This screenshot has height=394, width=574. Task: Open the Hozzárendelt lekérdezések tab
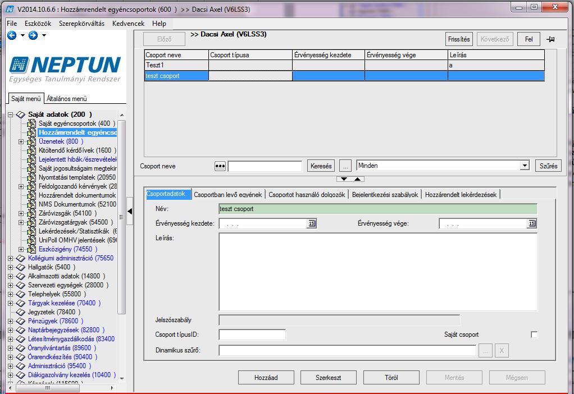(461, 195)
